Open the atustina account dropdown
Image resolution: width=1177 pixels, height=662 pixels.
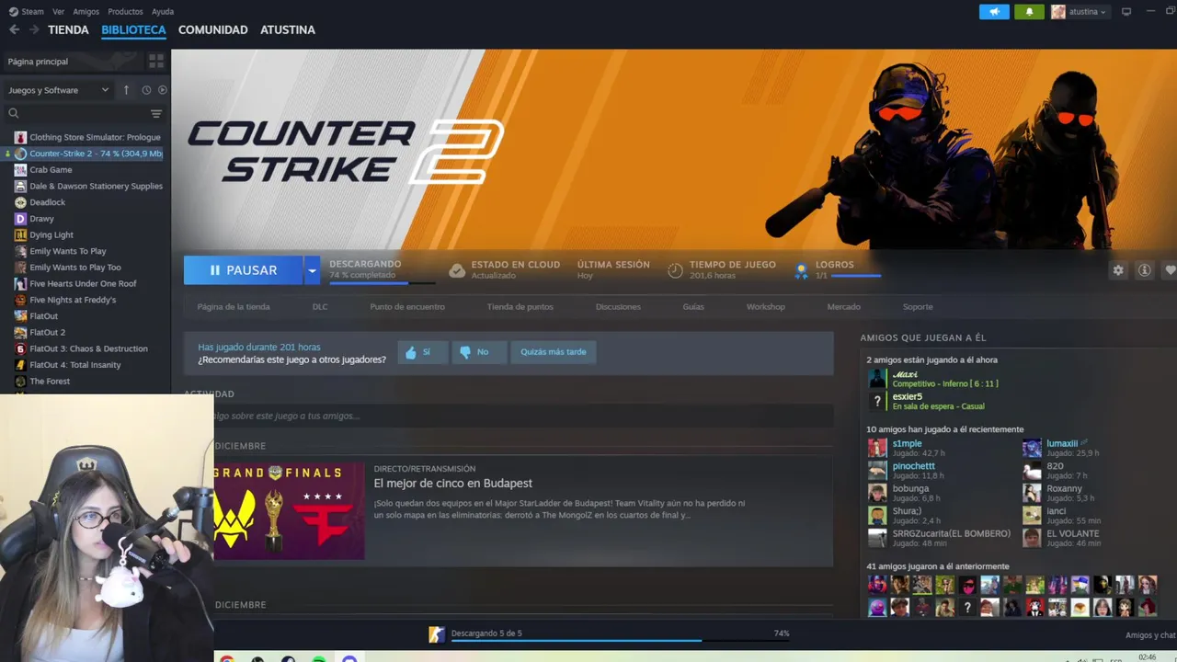pos(1080,12)
